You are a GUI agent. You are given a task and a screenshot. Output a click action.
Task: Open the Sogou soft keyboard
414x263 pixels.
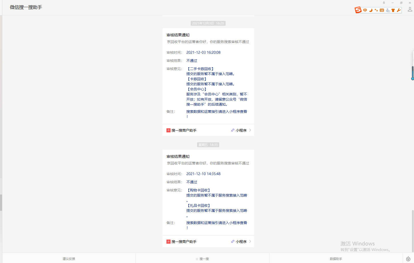tap(382, 10)
